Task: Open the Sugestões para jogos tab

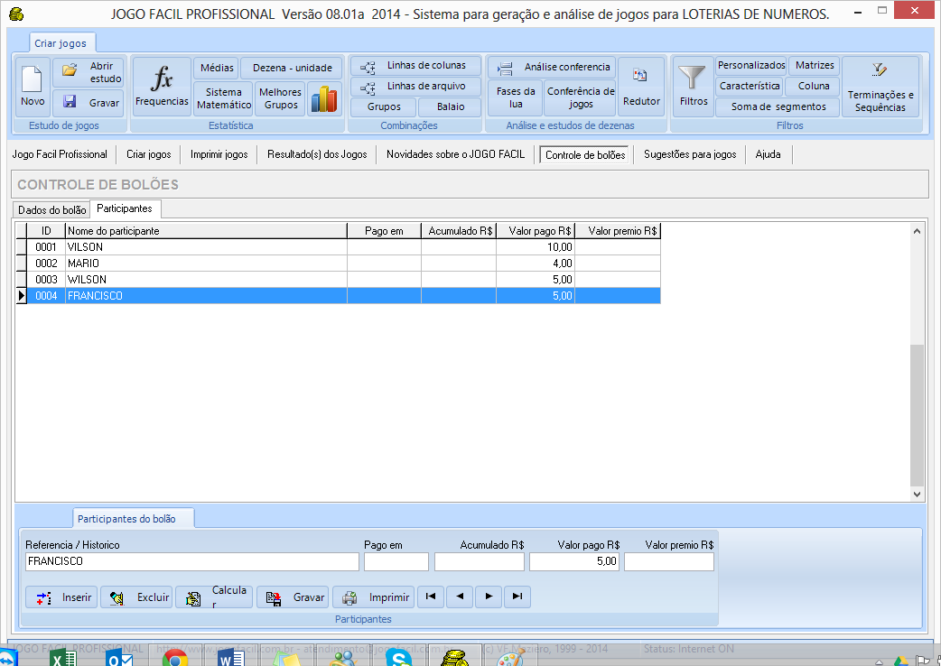Action: coord(690,154)
